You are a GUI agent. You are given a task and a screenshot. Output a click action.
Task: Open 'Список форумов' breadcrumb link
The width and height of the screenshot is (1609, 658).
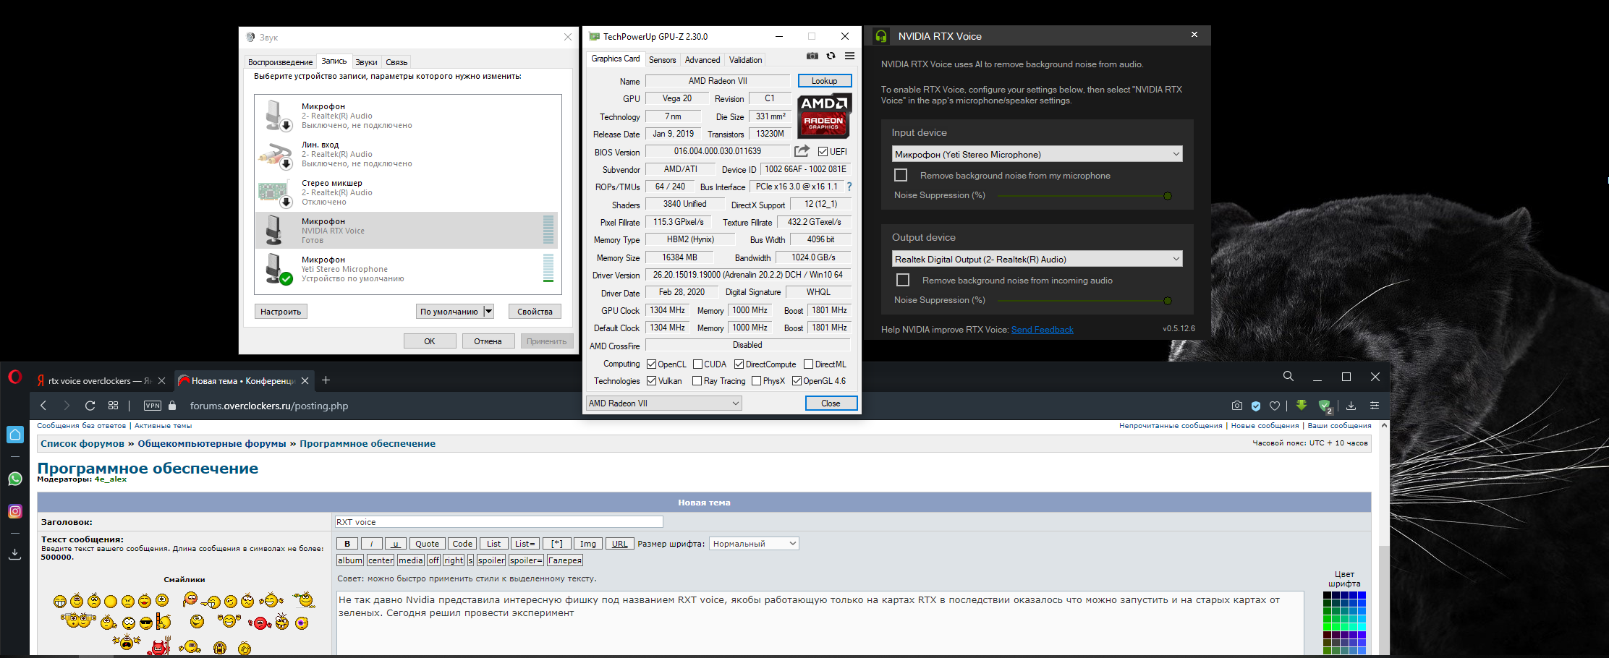[x=82, y=444]
